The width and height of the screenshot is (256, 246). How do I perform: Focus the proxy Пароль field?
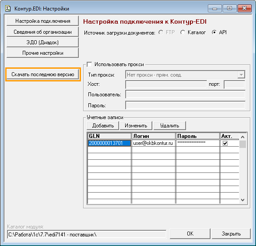point(185,105)
